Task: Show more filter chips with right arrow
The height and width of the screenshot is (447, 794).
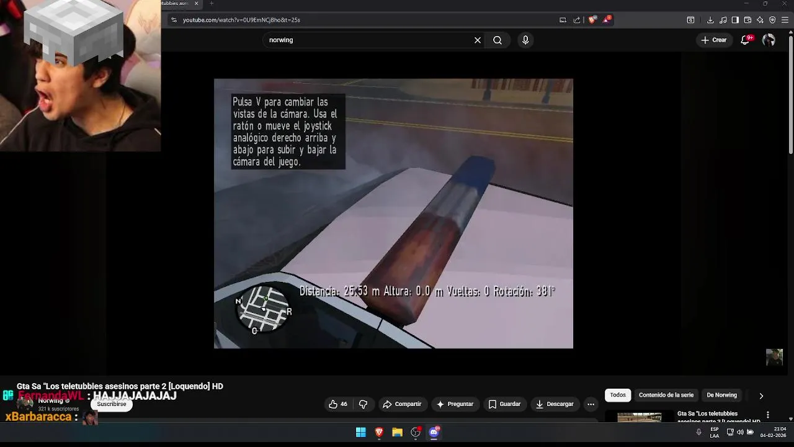Action: tap(761, 395)
